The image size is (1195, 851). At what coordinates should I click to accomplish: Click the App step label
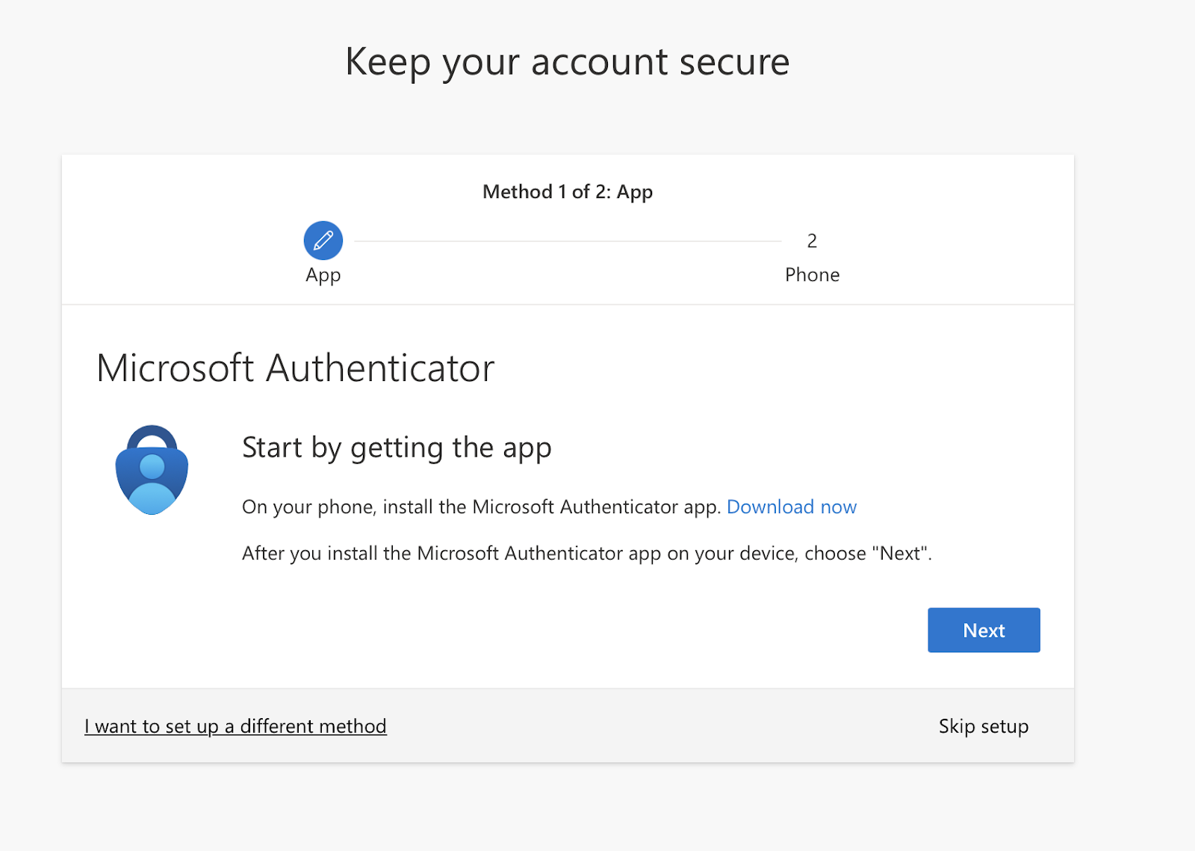coord(323,275)
